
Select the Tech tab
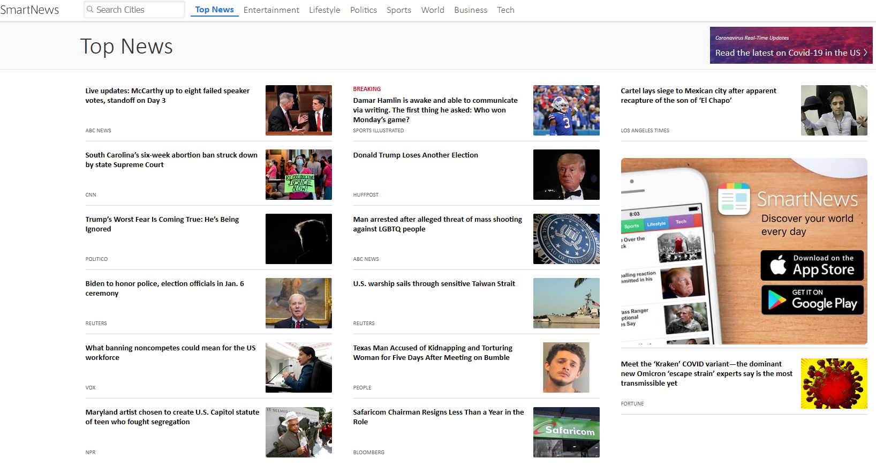point(505,10)
